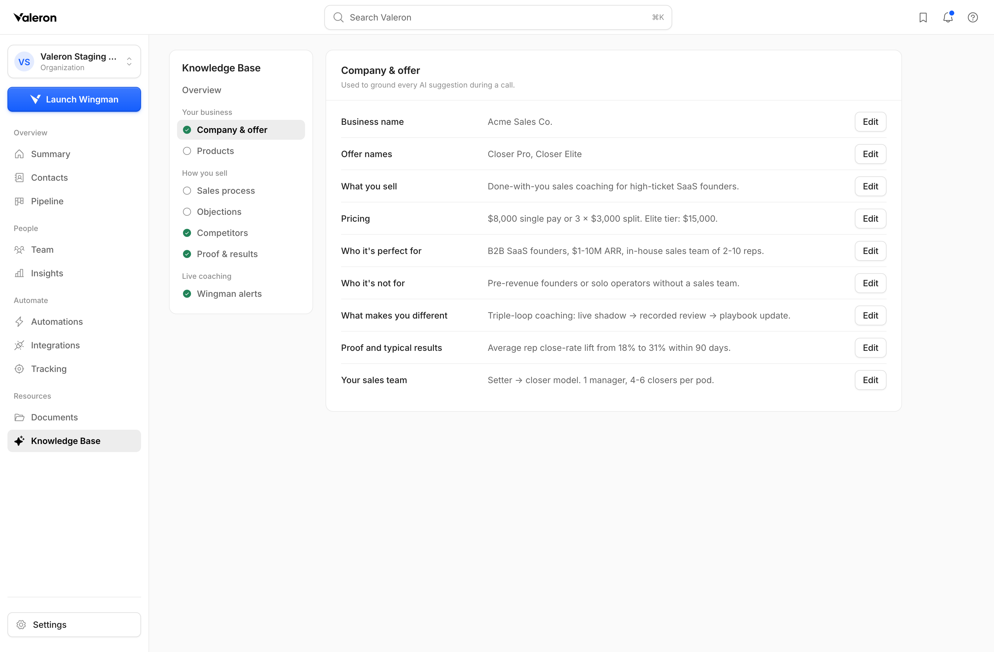Launch Wingman
The height and width of the screenshot is (652, 994).
(74, 99)
